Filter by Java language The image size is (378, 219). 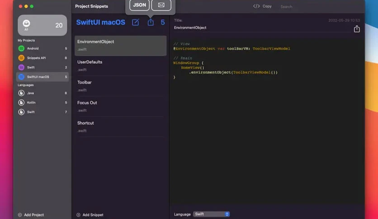pyautogui.click(x=43, y=93)
